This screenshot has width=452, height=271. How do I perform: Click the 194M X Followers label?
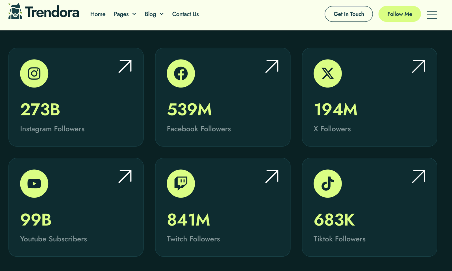coord(332,129)
